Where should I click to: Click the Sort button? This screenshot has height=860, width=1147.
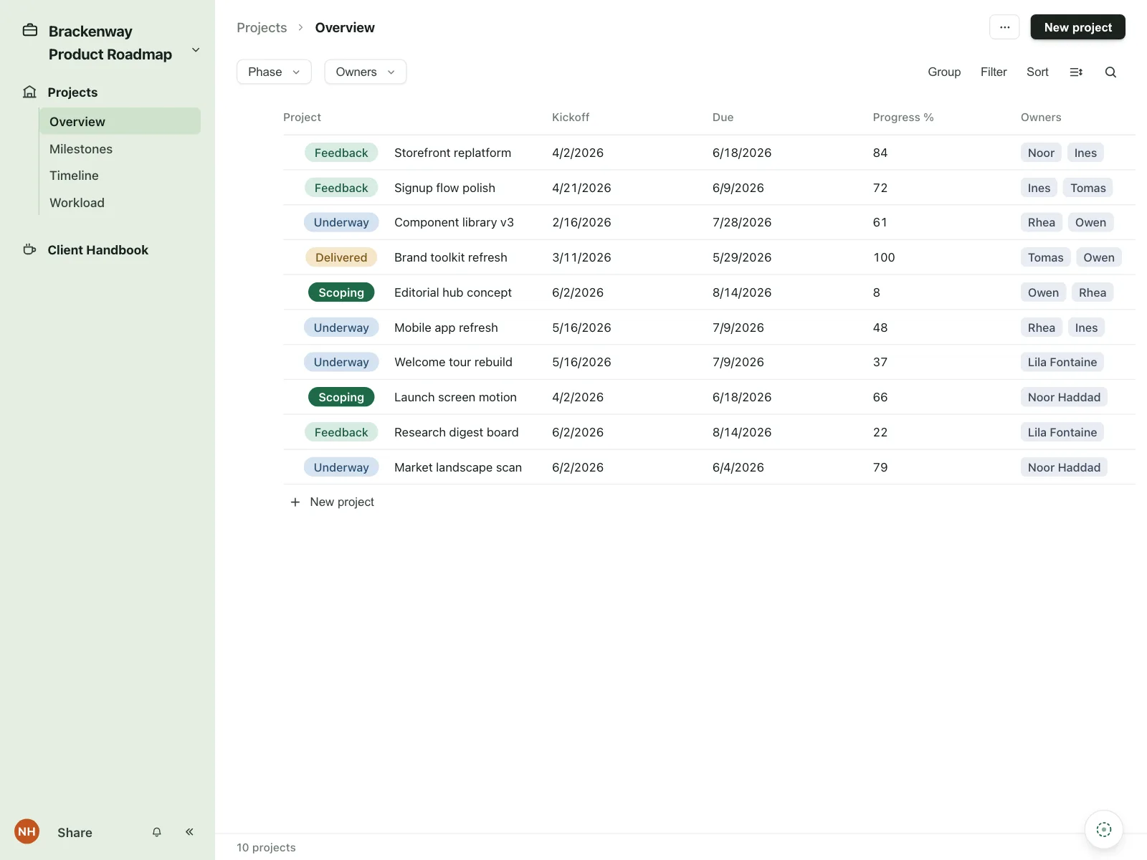coord(1037,72)
